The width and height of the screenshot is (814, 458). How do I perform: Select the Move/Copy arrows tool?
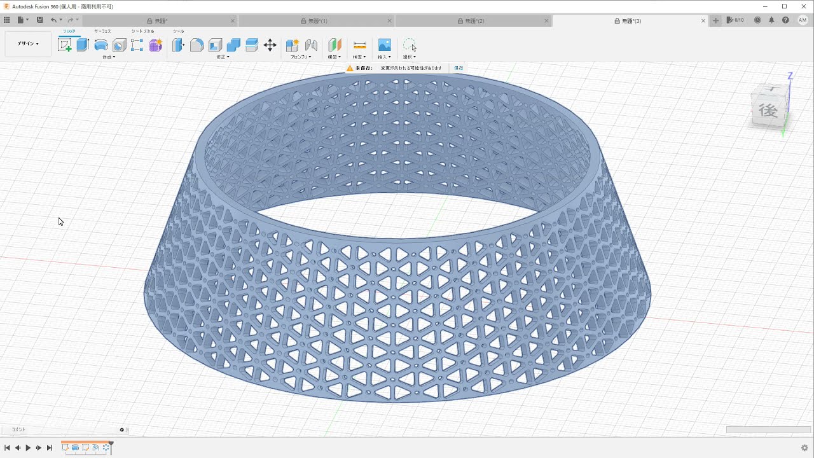pos(270,45)
